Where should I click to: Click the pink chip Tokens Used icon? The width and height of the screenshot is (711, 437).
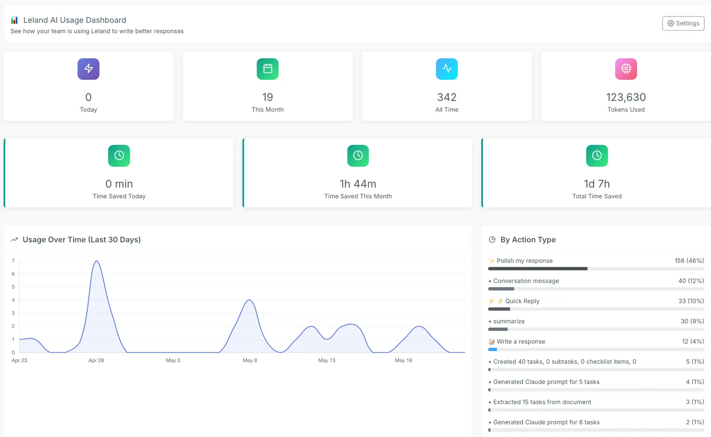pyautogui.click(x=626, y=69)
